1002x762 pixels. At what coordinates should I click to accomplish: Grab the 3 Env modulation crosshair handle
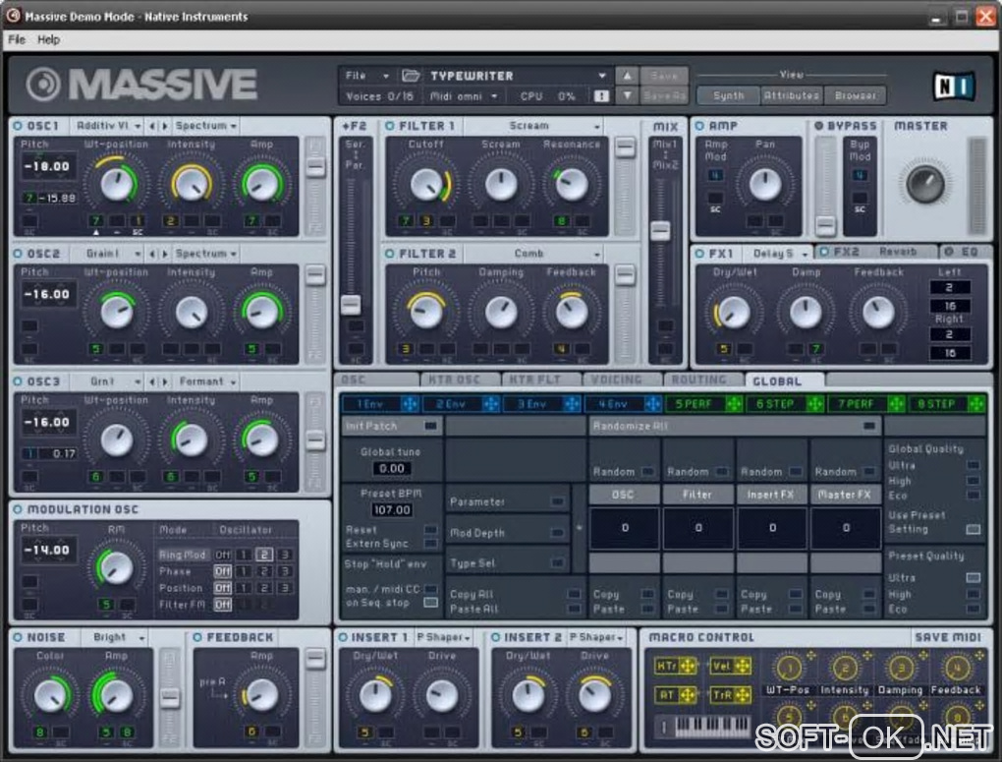point(572,404)
